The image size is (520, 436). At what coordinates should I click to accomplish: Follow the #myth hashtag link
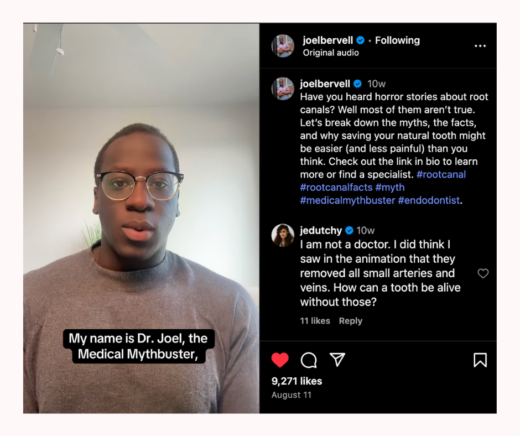coord(390,188)
